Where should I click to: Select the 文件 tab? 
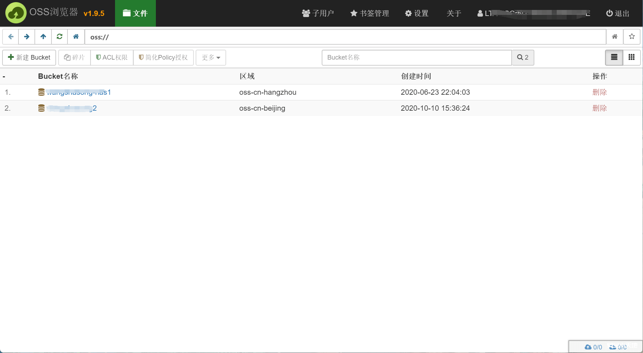click(x=135, y=13)
